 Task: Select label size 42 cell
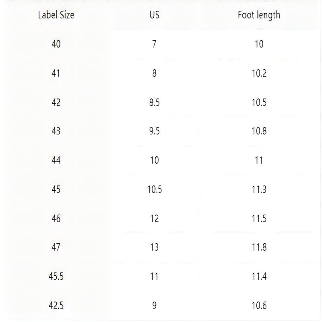tap(56, 103)
